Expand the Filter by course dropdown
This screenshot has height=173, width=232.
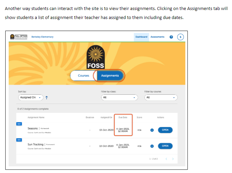pos(161,97)
